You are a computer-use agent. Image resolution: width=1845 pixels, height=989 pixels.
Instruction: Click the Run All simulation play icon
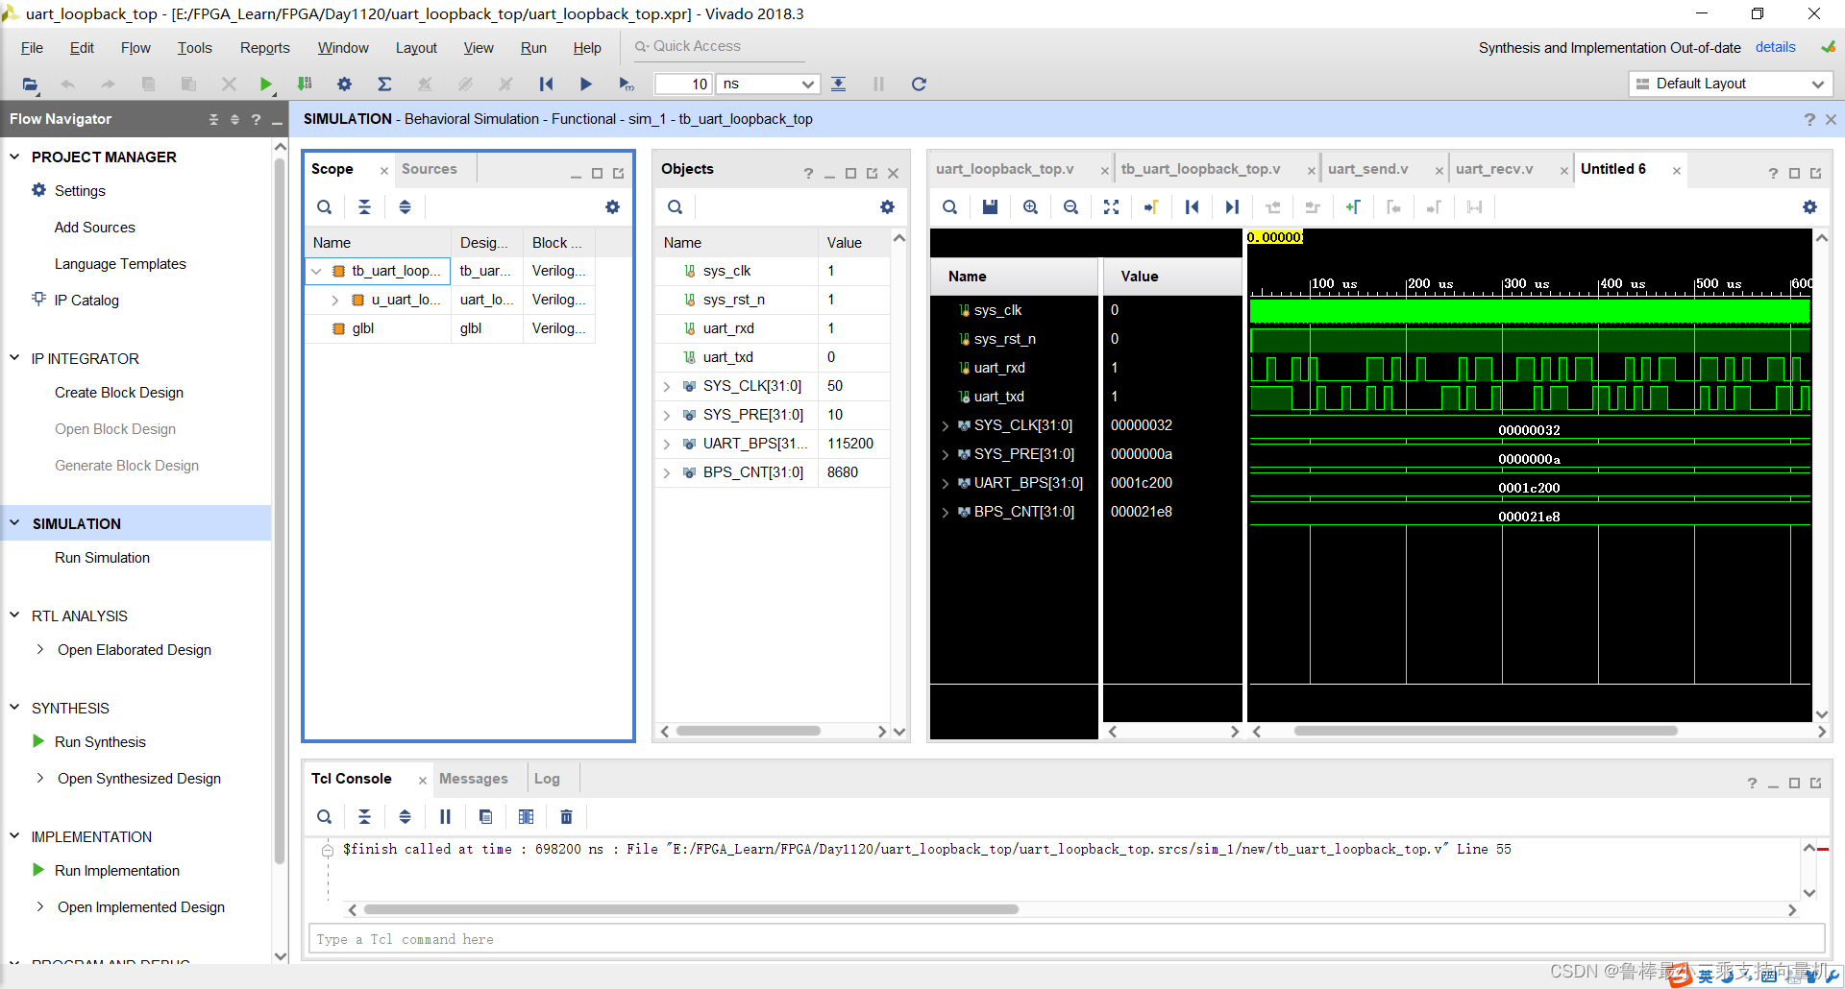click(x=585, y=84)
